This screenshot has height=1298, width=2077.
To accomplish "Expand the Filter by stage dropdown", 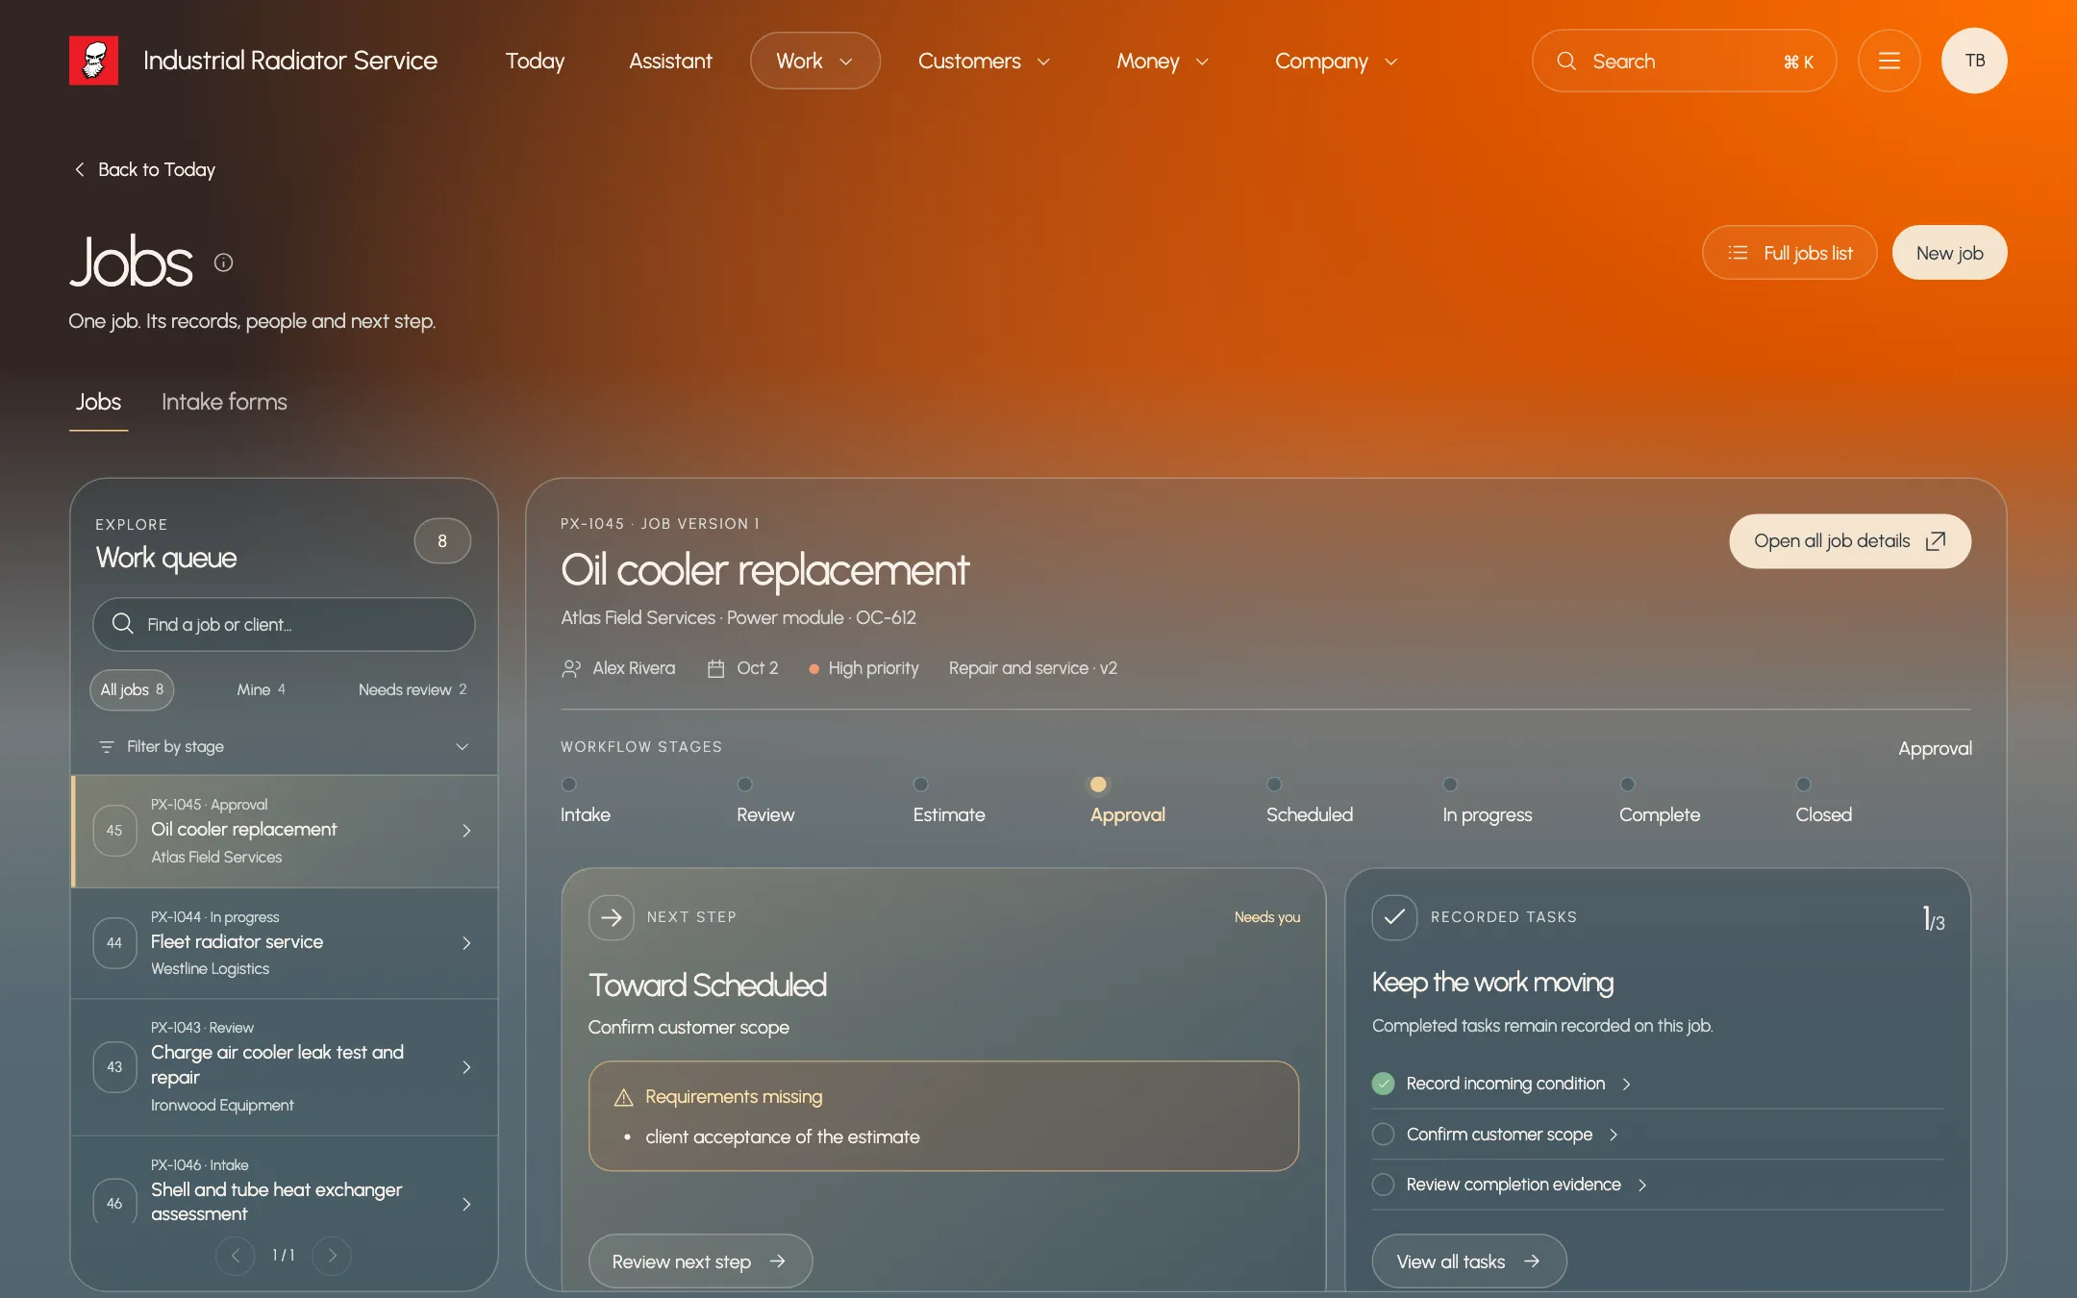I will (x=284, y=747).
